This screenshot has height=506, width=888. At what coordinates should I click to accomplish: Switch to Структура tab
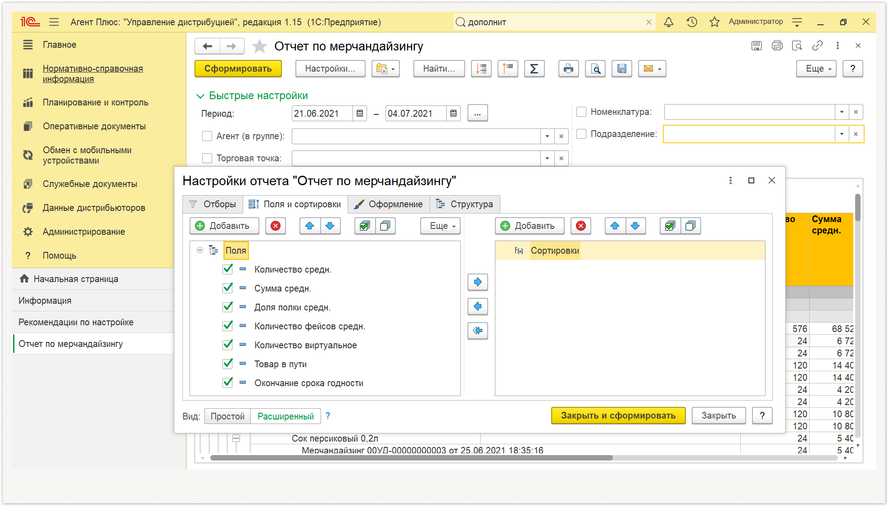[x=465, y=204]
